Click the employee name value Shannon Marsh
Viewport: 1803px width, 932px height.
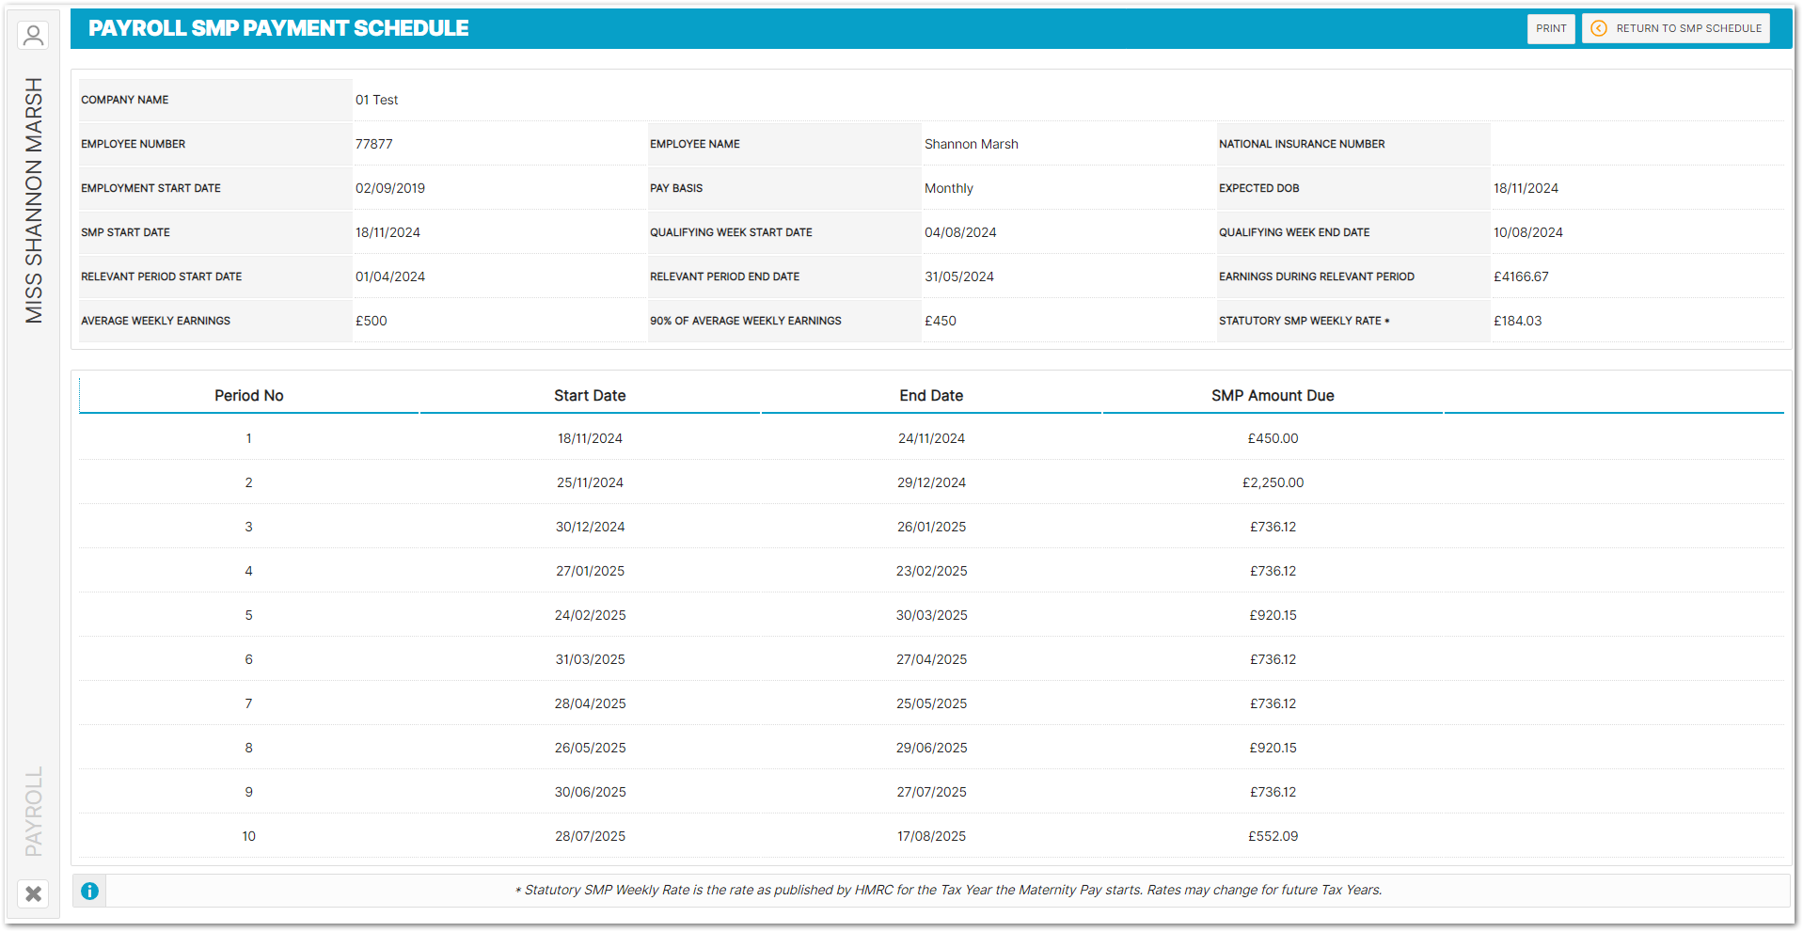pyautogui.click(x=971, y=144)
